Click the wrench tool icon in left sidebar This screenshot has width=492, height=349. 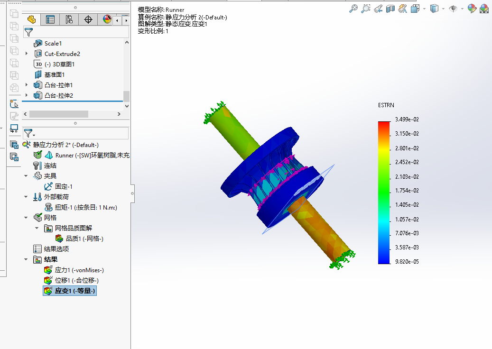coord(14,116)
